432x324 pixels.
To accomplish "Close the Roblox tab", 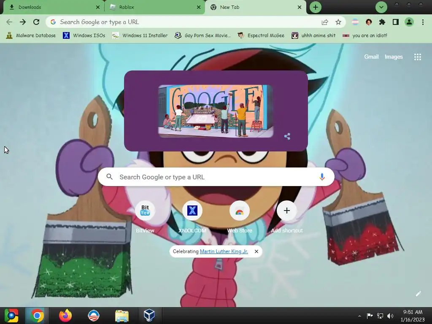I will coord(199,7).
